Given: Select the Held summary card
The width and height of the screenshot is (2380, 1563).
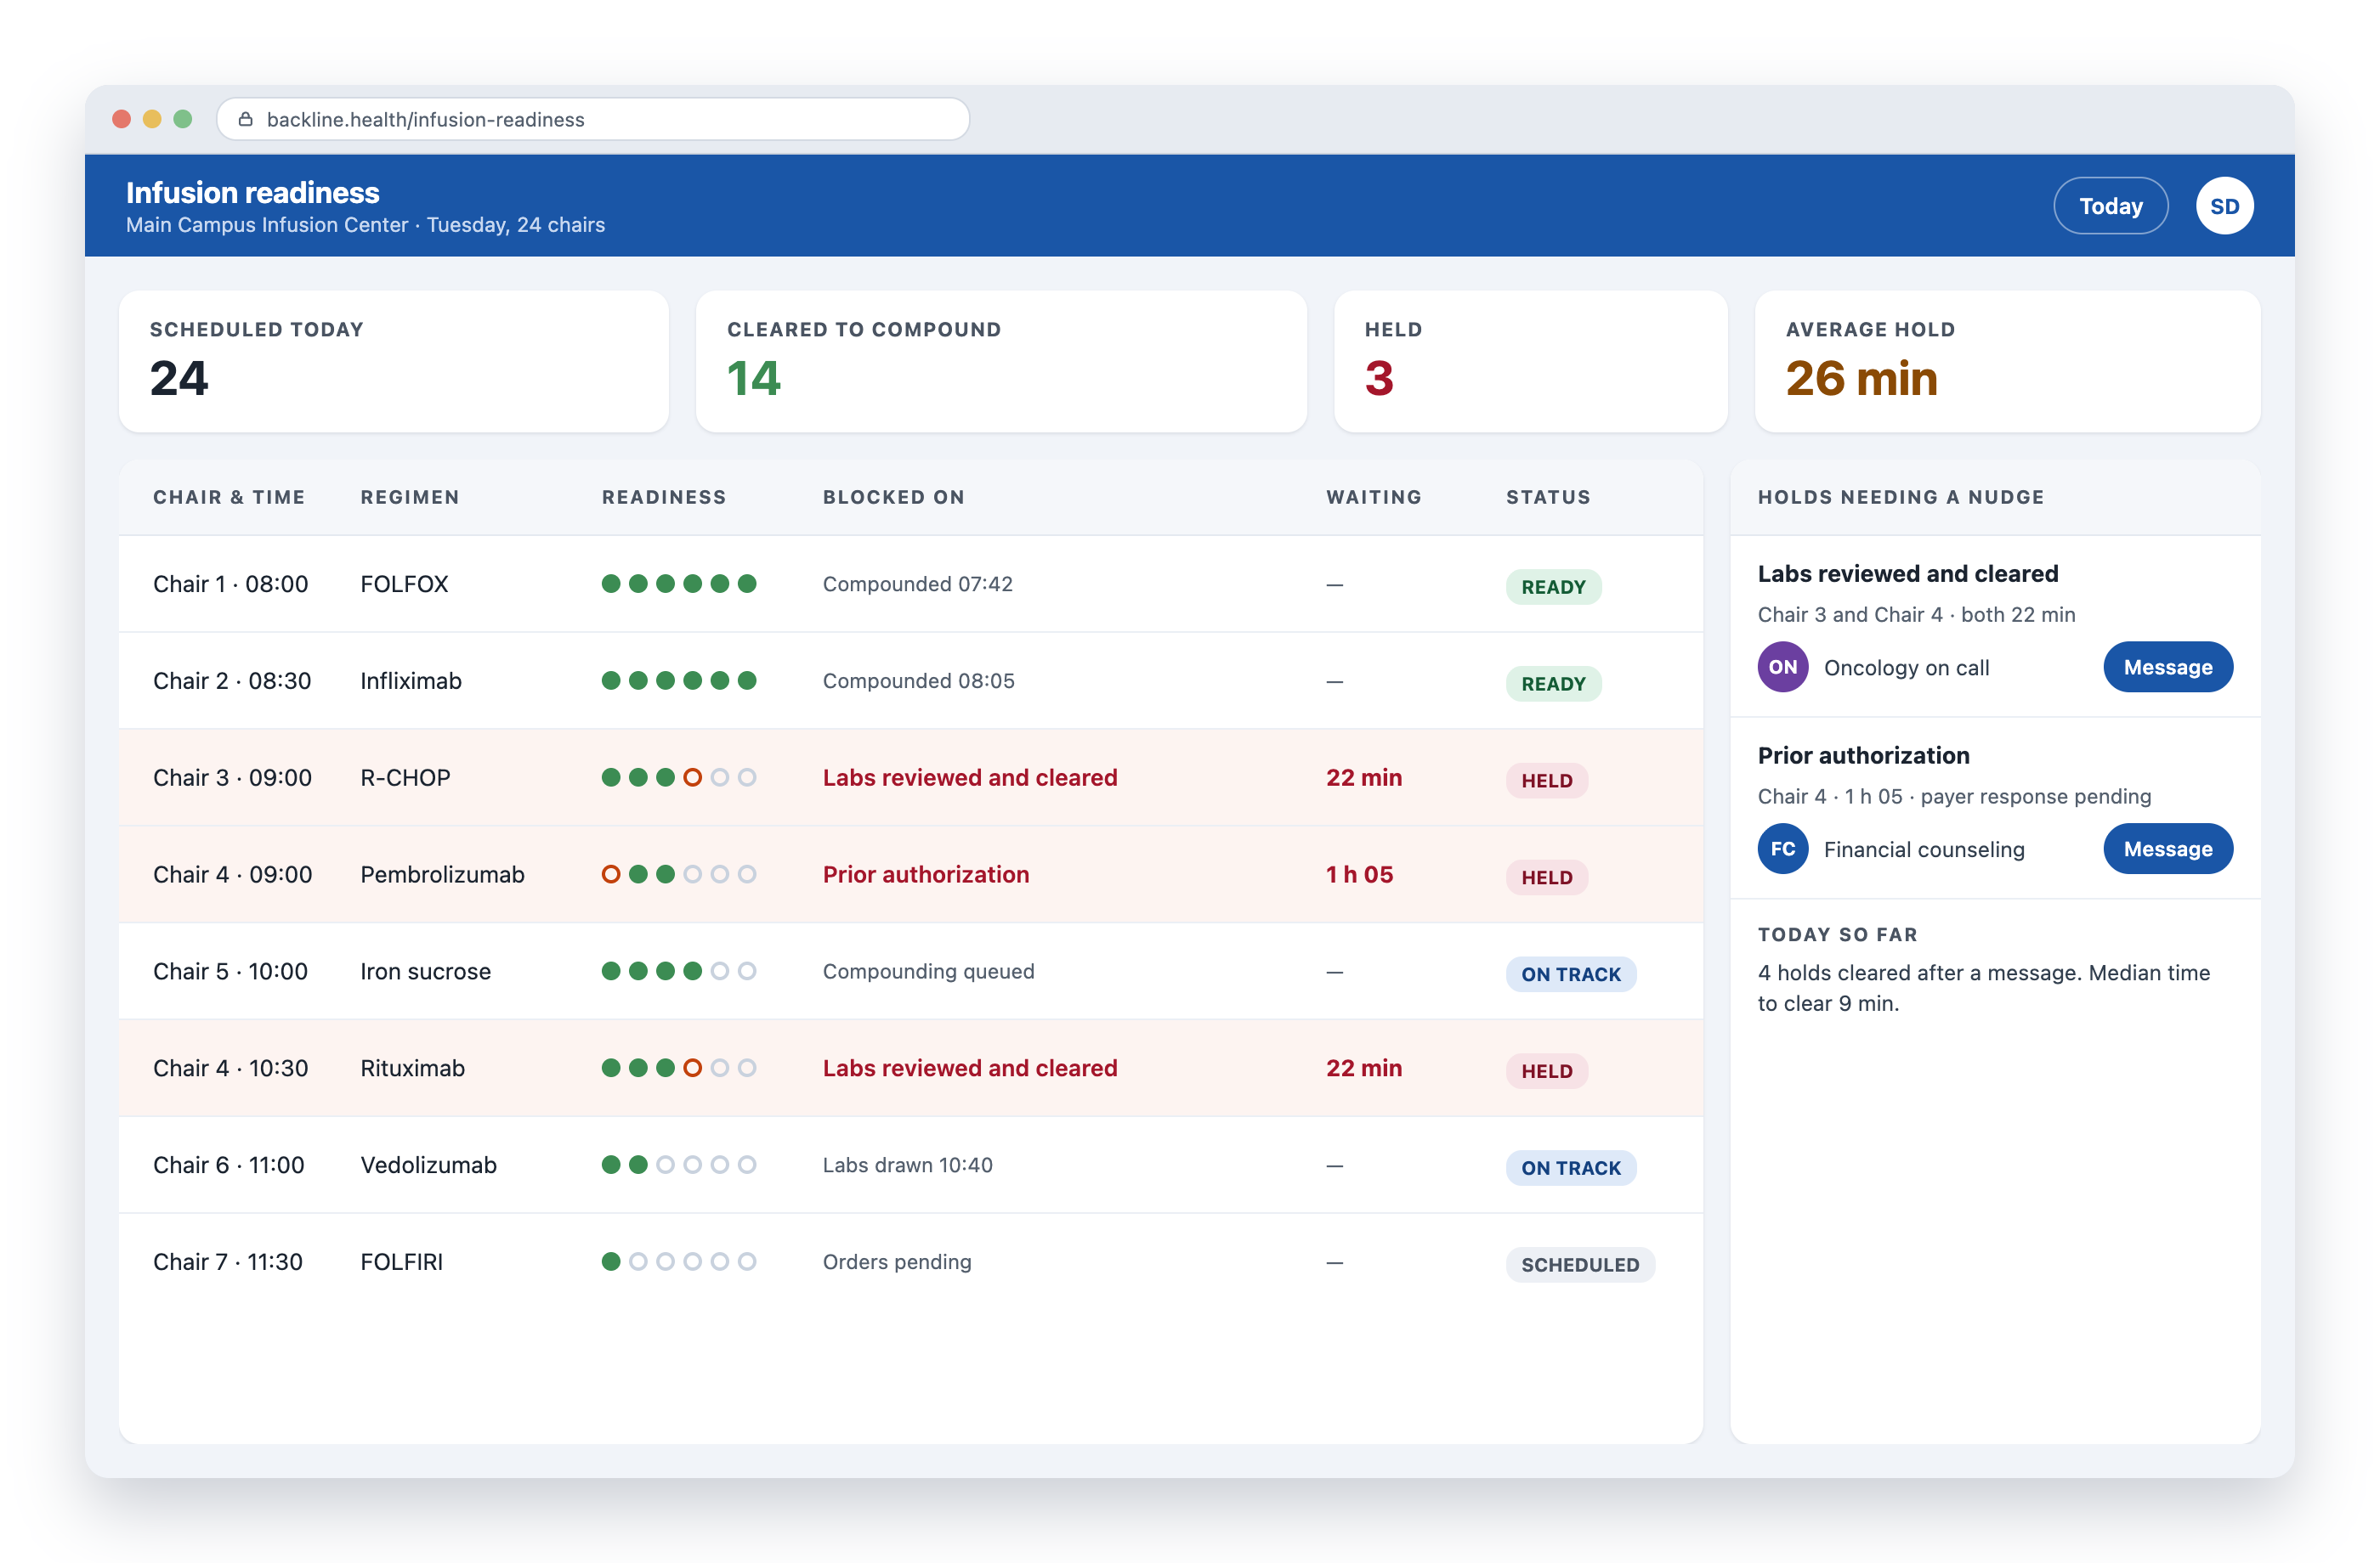Looking at the screenshot, I should click(x=1530, y=362).
